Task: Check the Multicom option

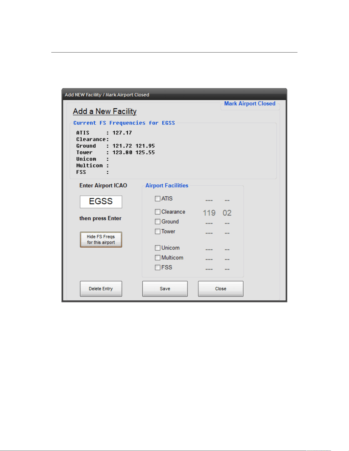Action: pyautogui.click(x=157, y=258)
